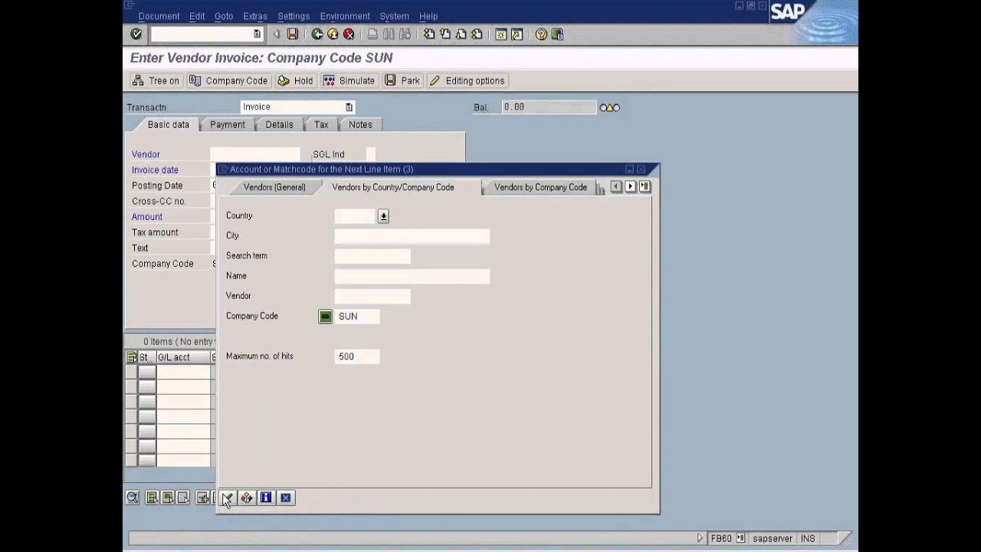Click the Customize local layout icon

pyautogui.click(x=557, y=34)
